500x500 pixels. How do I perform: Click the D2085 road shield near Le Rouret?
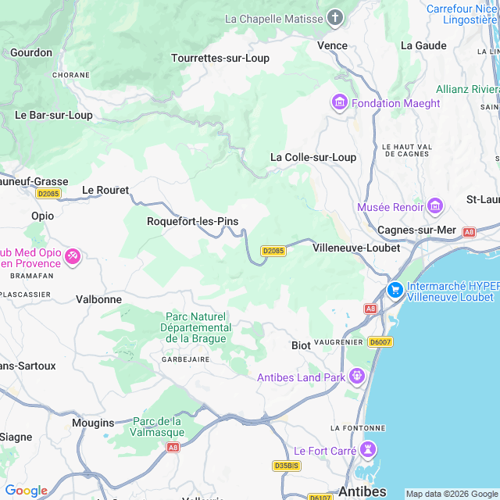pos(48,193)
